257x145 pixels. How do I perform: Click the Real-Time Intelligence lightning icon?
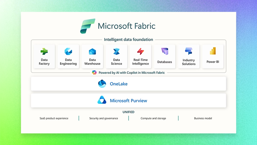pyautogui.click(x=140, y=52)
